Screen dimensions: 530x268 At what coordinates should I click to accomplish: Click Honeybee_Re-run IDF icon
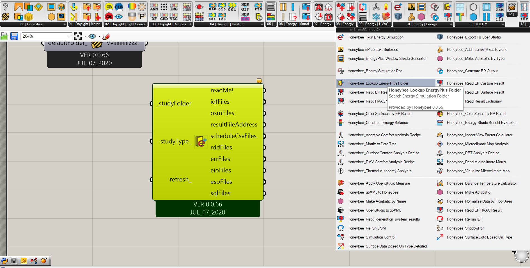click(440, 219)
